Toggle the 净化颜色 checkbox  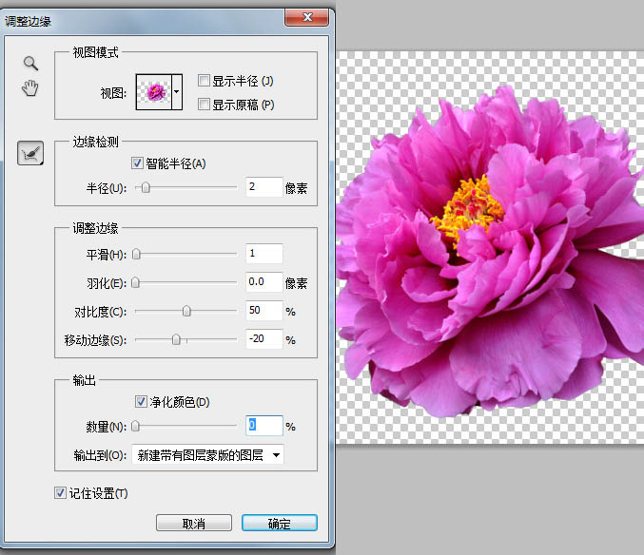[x=142, y=402]
